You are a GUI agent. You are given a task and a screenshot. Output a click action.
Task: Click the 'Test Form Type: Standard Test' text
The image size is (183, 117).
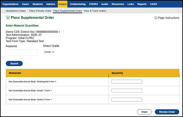[x=25, y=41]
